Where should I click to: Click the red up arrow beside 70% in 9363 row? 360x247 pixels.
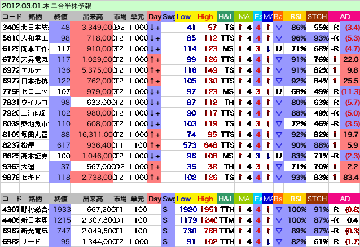tap(335, 167)
